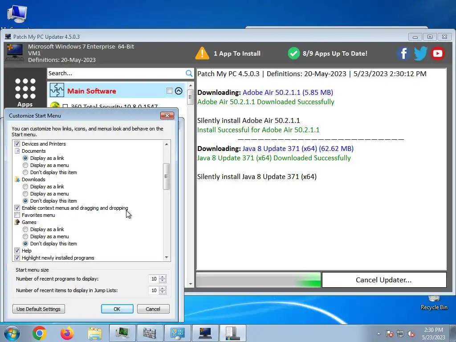The image size is (456, 342).
Task: Click Start menu list scroll-down arrow
Action: pos(167,257)
